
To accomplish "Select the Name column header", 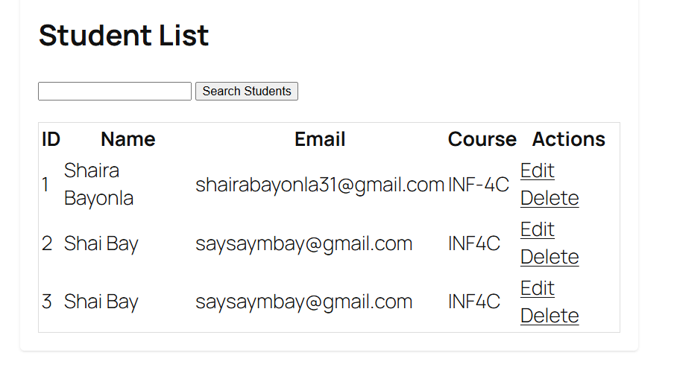I will point(127,139).
